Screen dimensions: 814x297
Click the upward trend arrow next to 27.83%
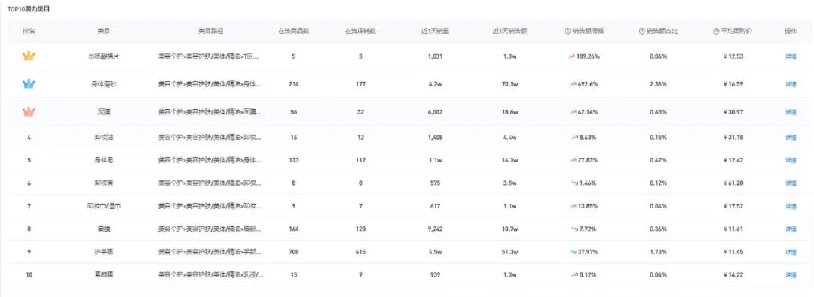pyautogui.click(x=573, y=161)
